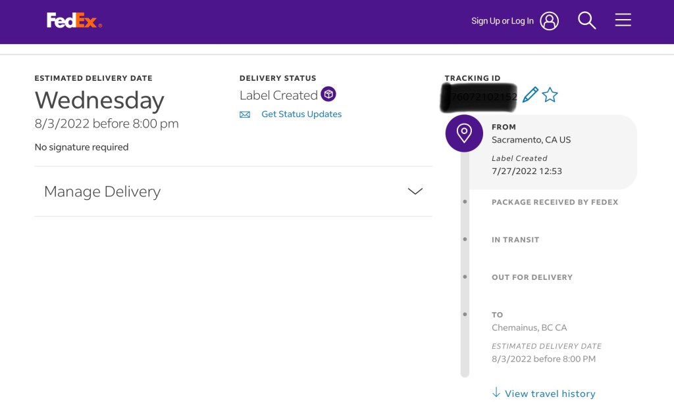674x412 pixels.
Task: Click the redacted tracking ID number
Action: [480, 97]
